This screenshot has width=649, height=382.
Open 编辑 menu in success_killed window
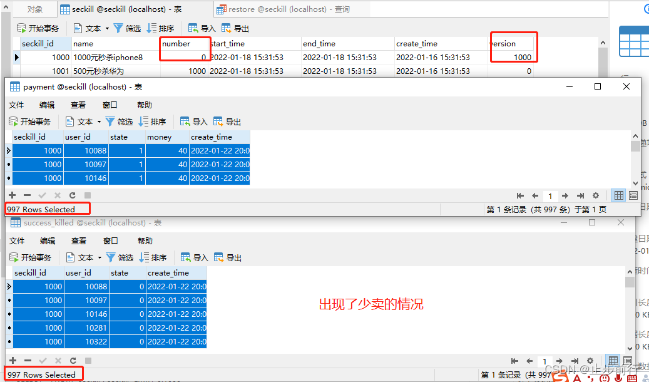(x=48, y=240)
